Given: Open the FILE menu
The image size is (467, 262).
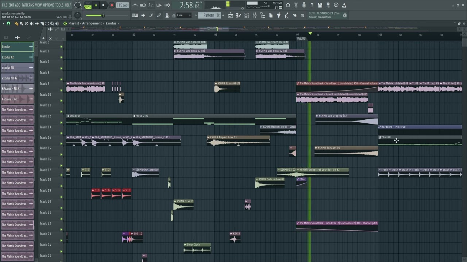Looking at the screenshot, I should click(5, 5).
